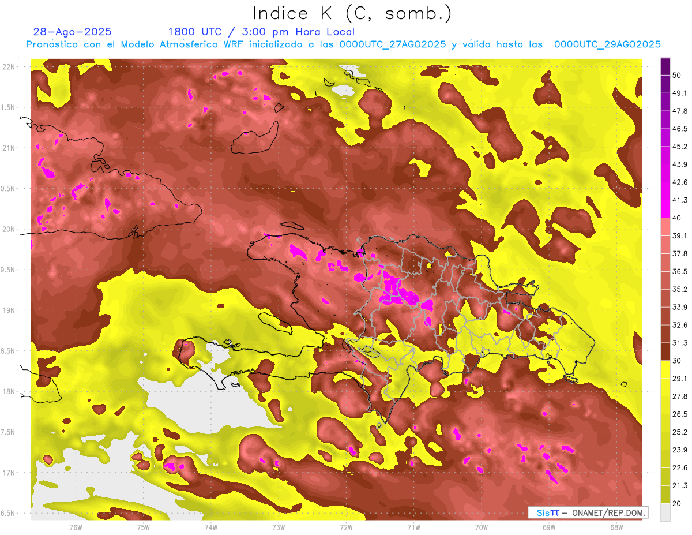
Task: Click the 19N latitude label
Action: point(9,310)
